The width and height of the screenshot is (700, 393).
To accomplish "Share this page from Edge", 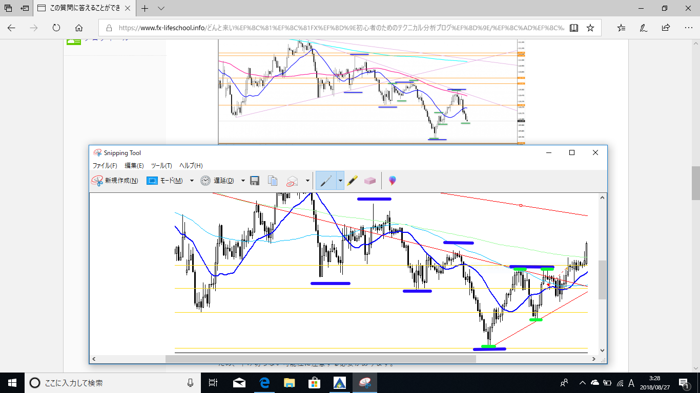I will click(666, 28).
